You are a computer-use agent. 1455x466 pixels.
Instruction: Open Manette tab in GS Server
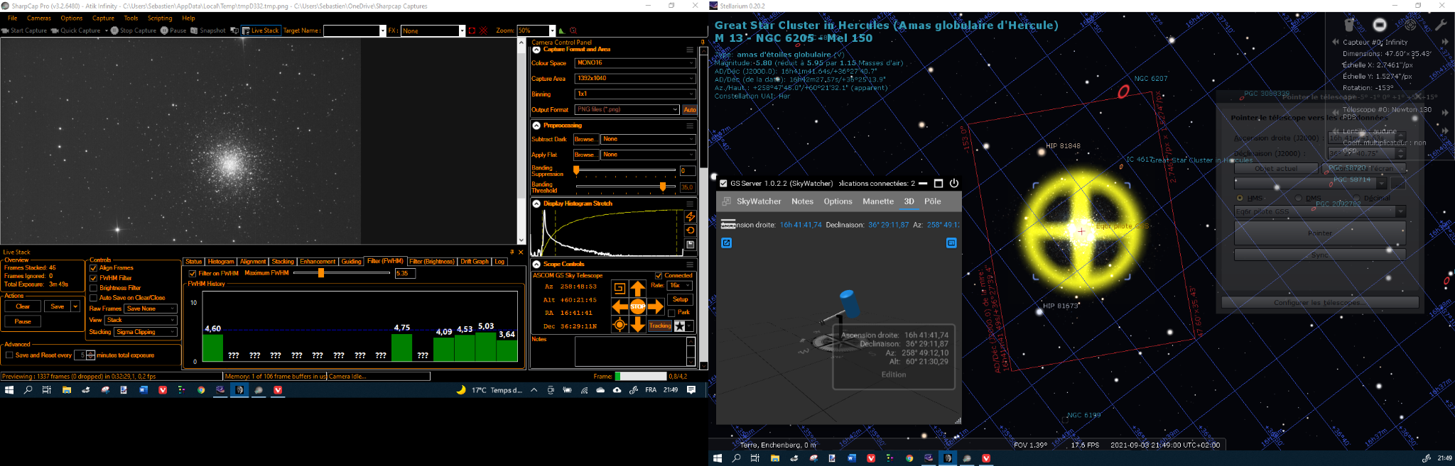pyautogui.click(x=878, y=201)
